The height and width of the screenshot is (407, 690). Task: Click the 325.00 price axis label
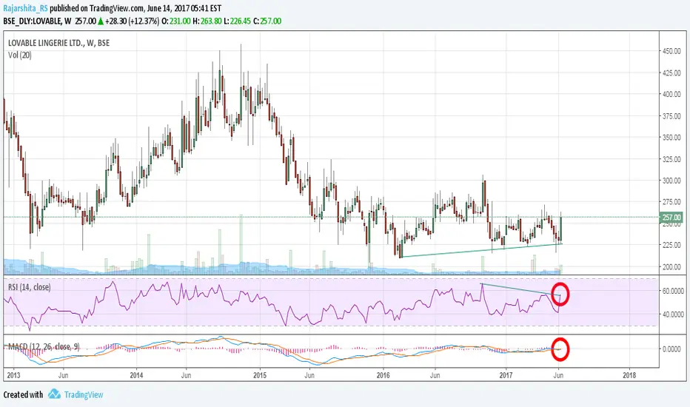[672, 159]
